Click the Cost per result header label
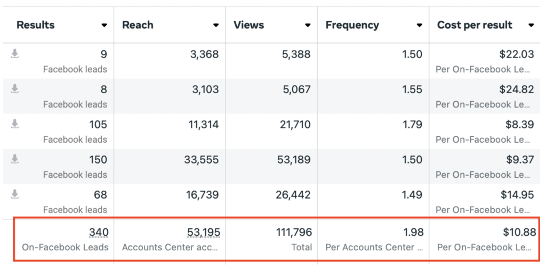The width and height of the screenshot is (546, 271). pos(475,25)
